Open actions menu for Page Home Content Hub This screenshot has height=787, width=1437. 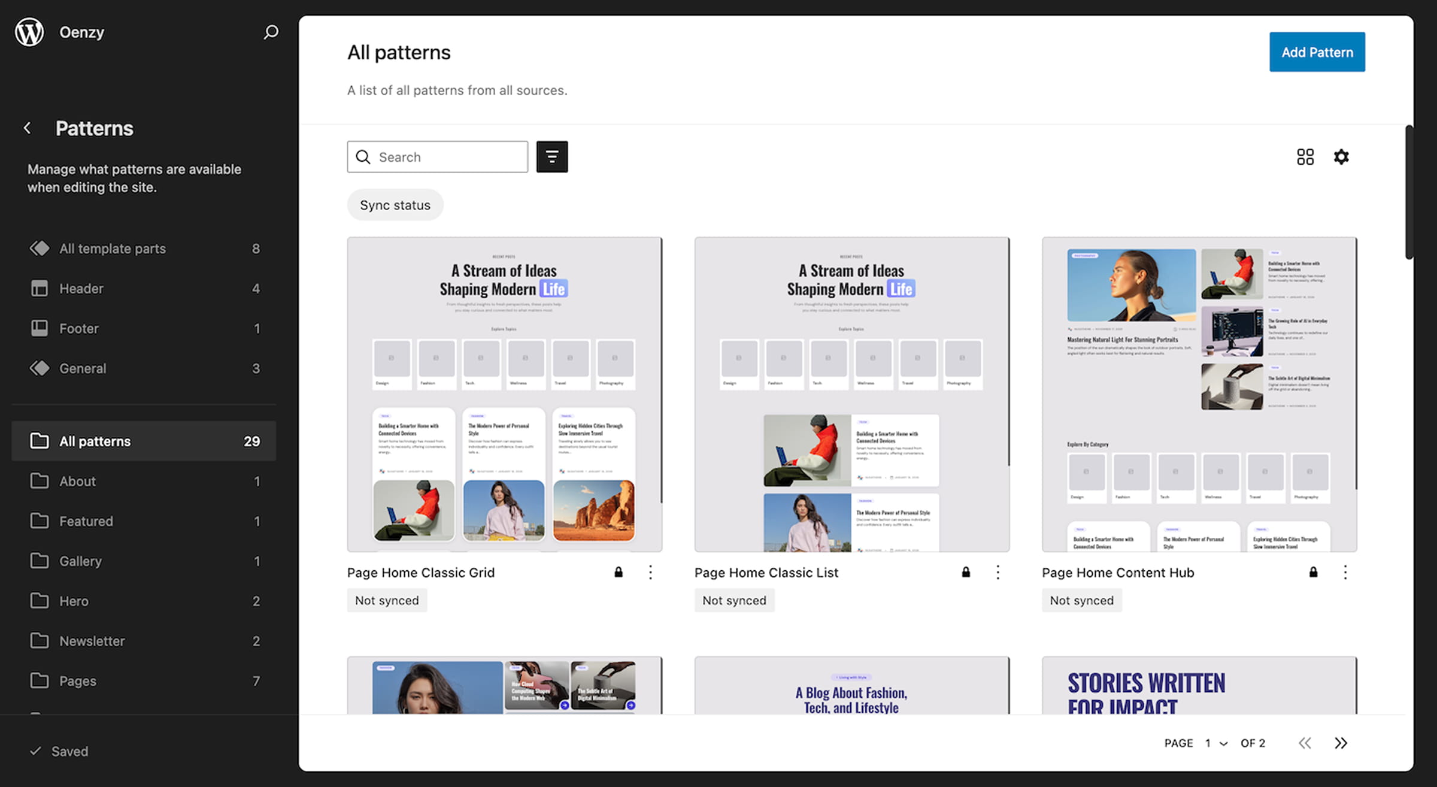(1345, 573)
